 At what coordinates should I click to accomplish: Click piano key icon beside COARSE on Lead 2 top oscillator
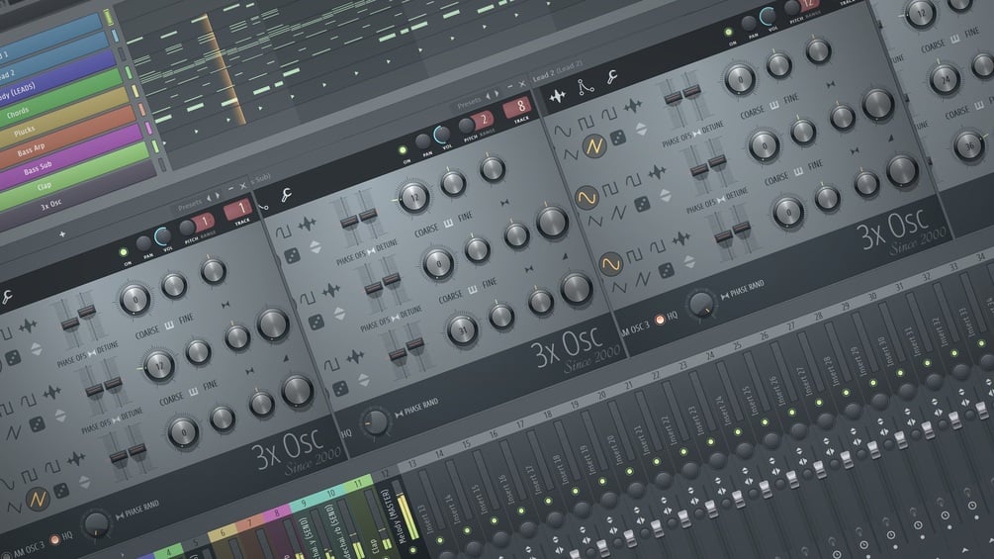774,105
